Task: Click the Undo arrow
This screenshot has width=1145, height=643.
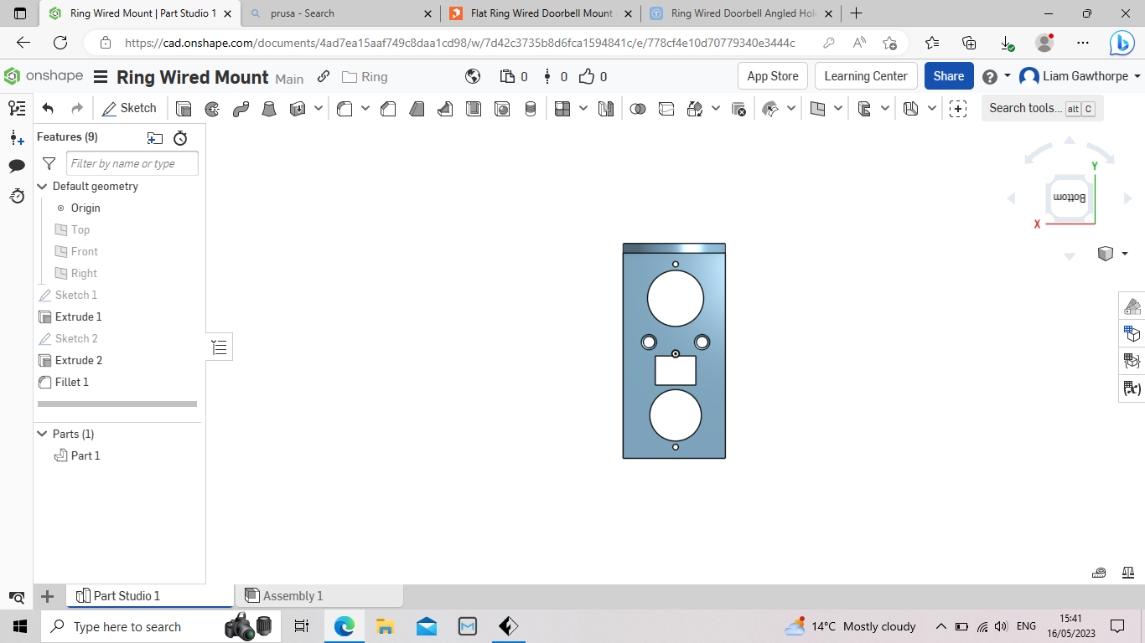Action: tap(48, 108)
